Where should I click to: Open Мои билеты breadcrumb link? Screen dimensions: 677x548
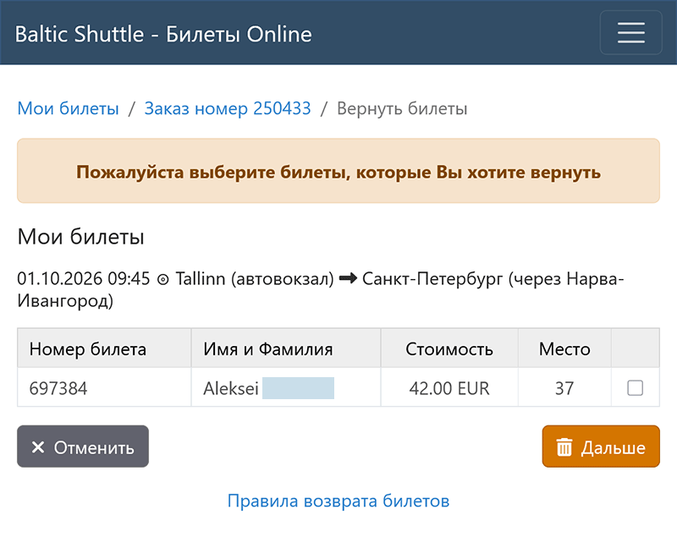[69, 108]
